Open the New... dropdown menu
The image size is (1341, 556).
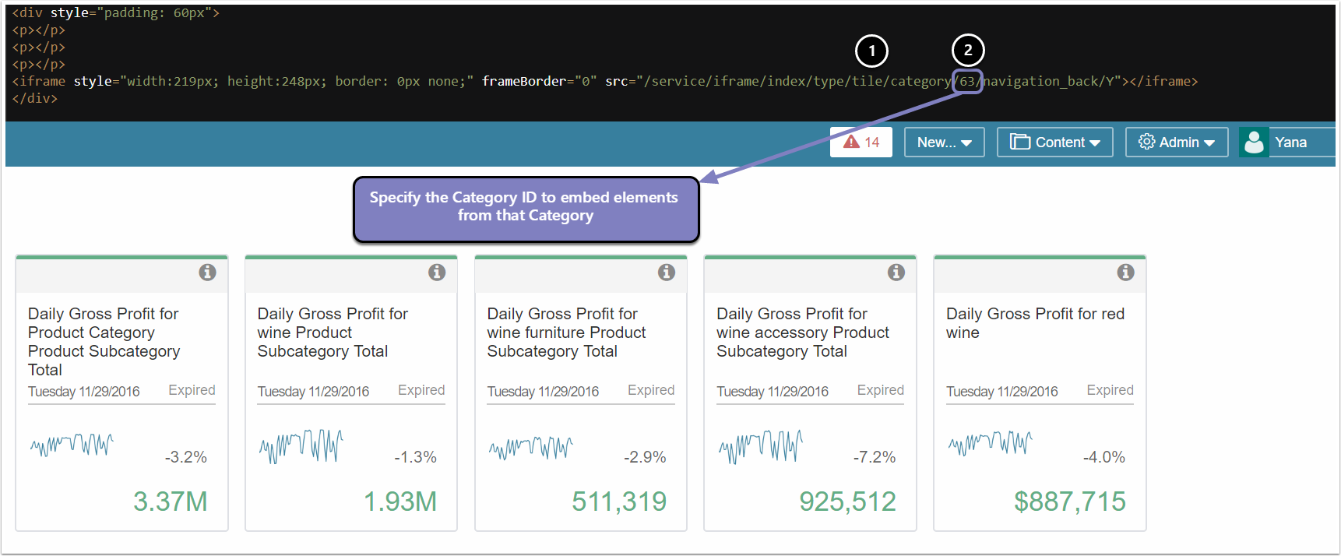click(944, 143)
